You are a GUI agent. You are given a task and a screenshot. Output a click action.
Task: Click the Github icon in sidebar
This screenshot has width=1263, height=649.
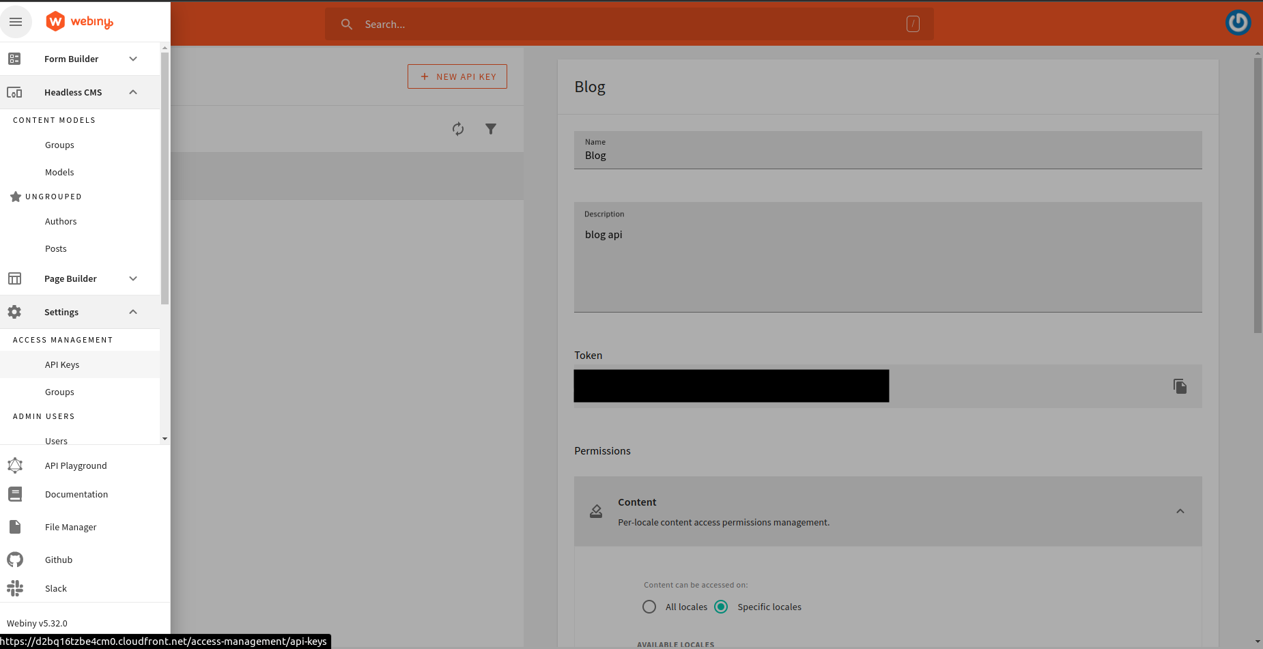tap(15, 560)
